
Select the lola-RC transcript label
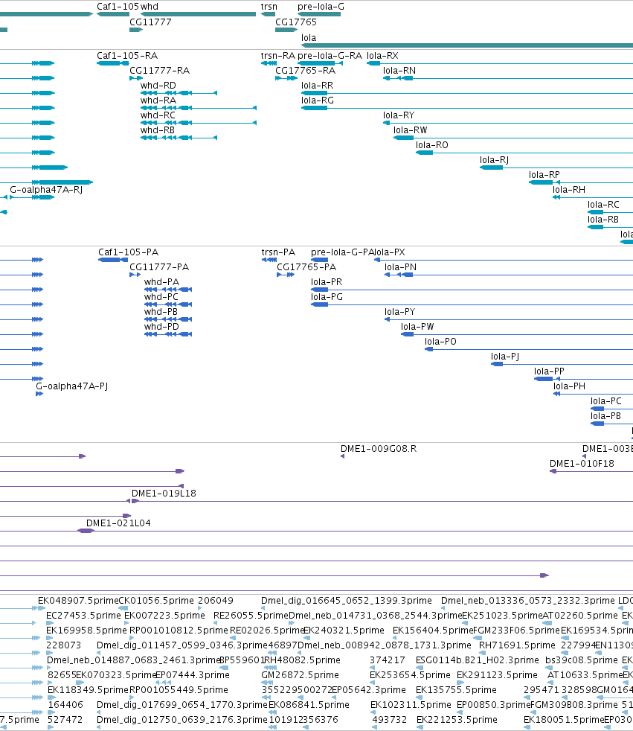(x=603, y=205)
